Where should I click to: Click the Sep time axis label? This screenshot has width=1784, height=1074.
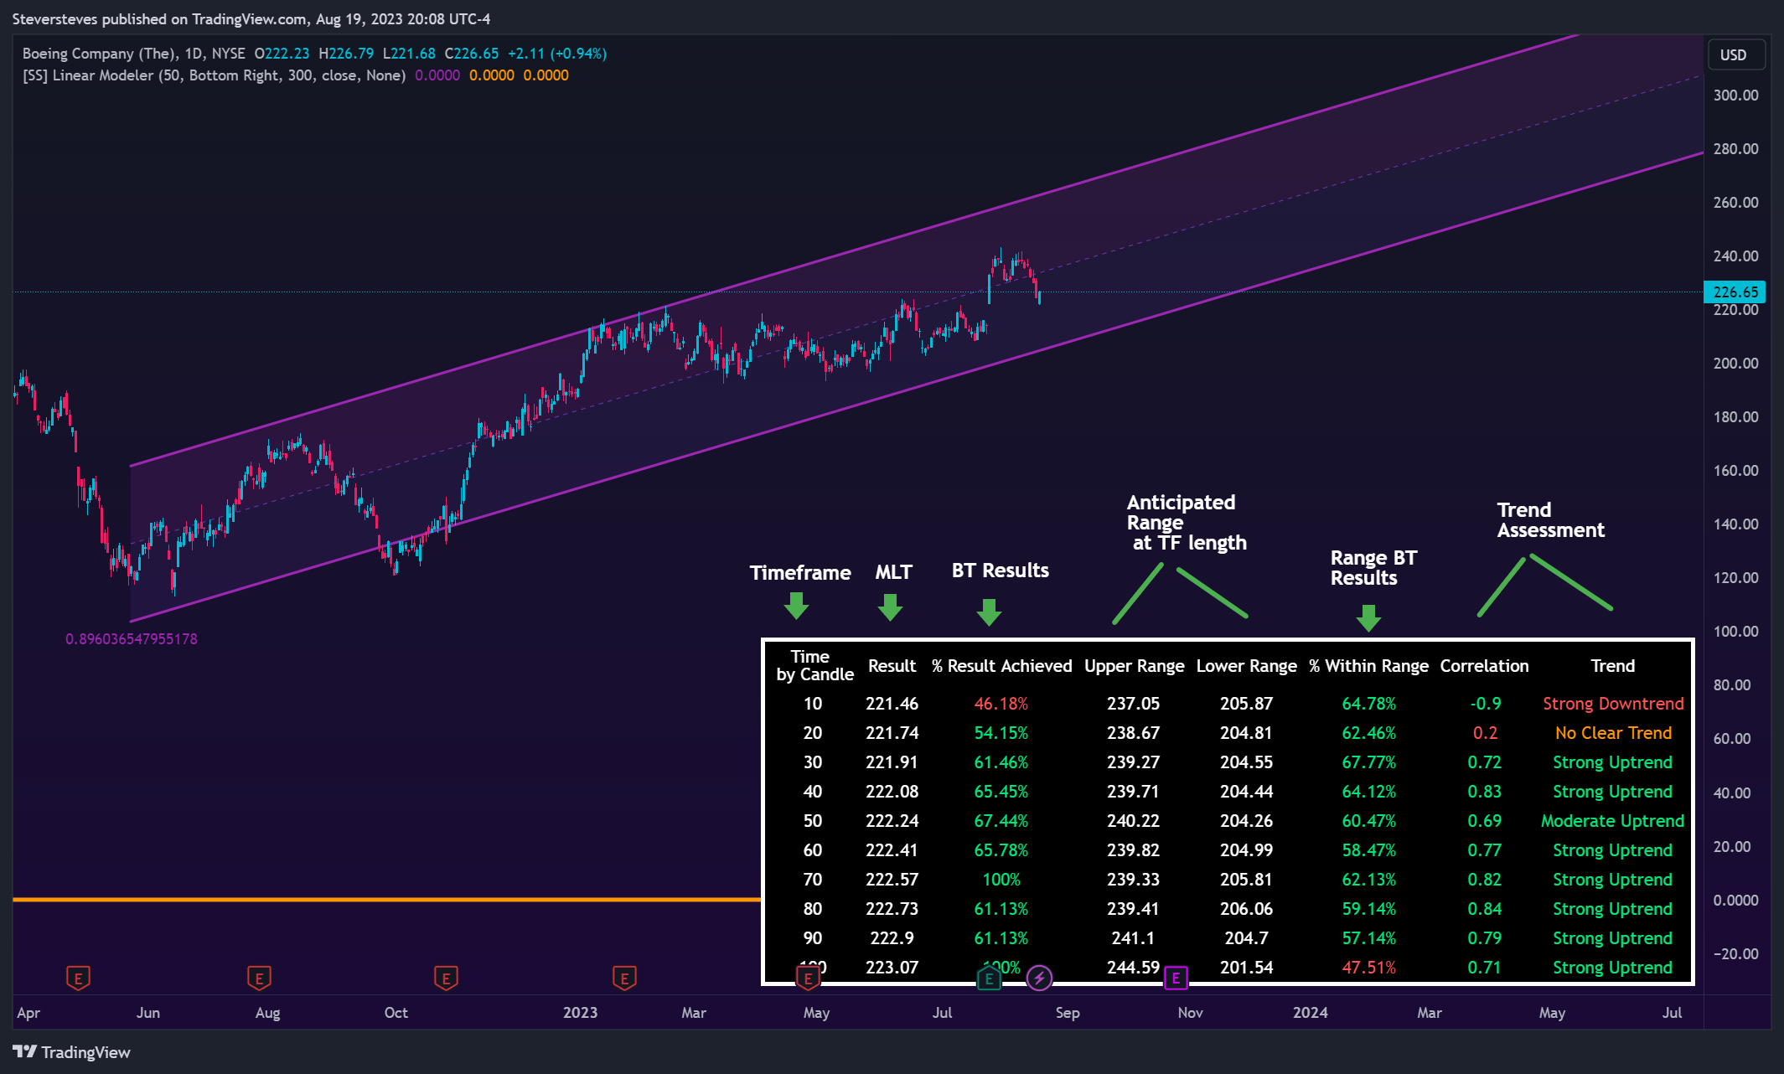coord(1068,1012)
